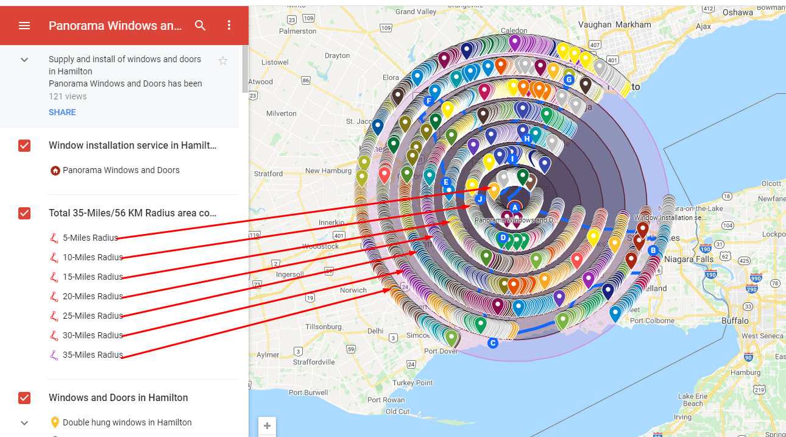Star this map using the star icon
This screenshot has width=786, height=437.
223,60
